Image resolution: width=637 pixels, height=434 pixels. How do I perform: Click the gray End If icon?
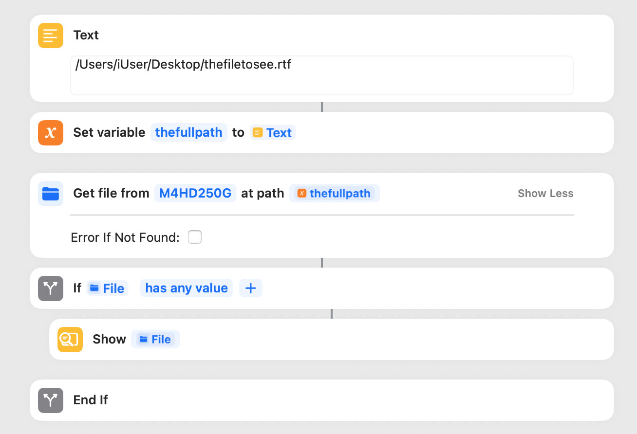coord(51,400)
